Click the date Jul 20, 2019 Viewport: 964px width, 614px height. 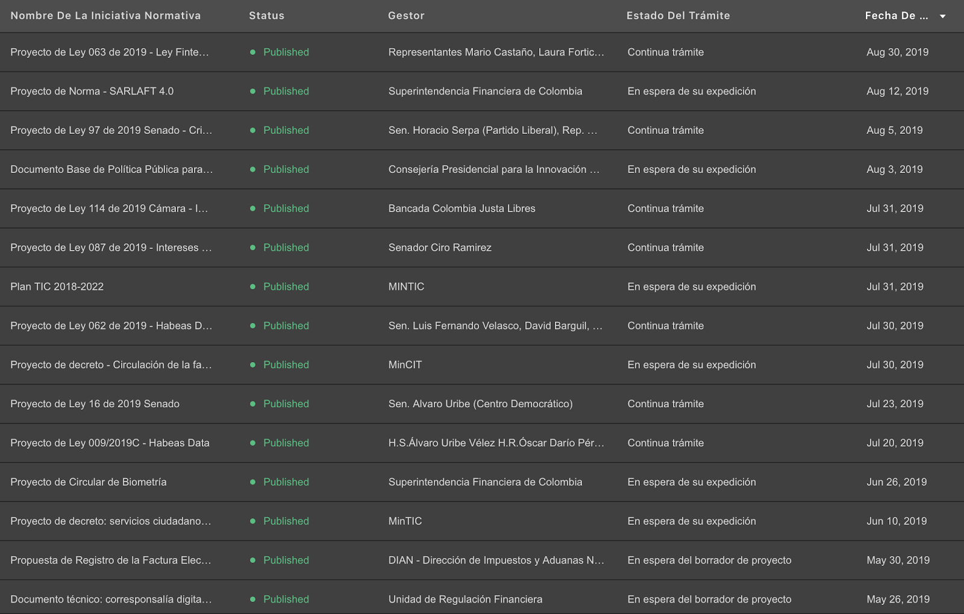pyautogui.click(x=895, y=443)
